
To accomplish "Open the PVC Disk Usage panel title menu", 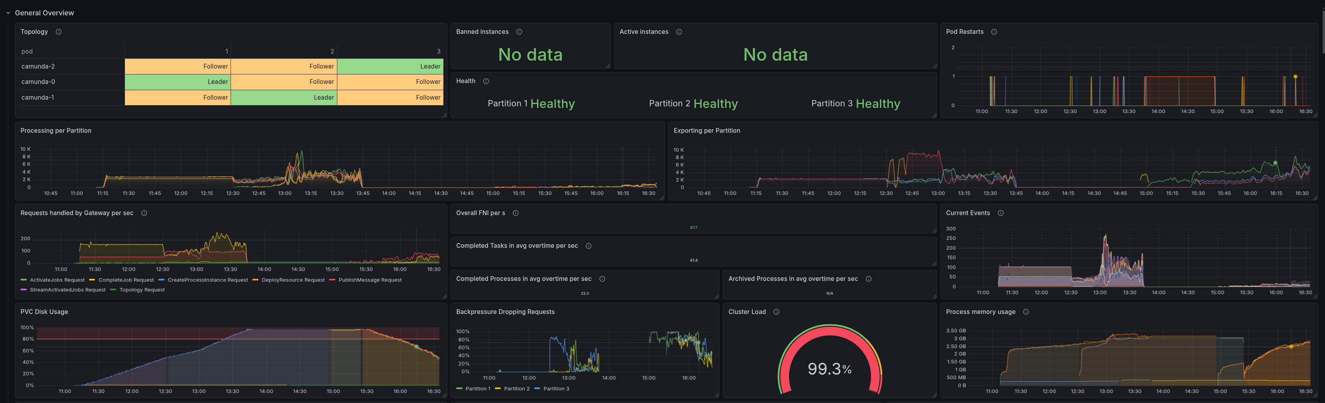I will 44,312.
